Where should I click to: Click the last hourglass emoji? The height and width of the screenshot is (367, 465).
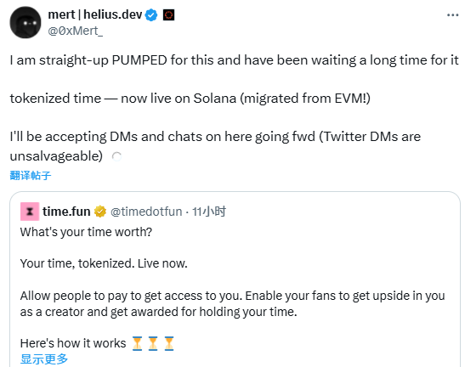[x=169, y=343]
